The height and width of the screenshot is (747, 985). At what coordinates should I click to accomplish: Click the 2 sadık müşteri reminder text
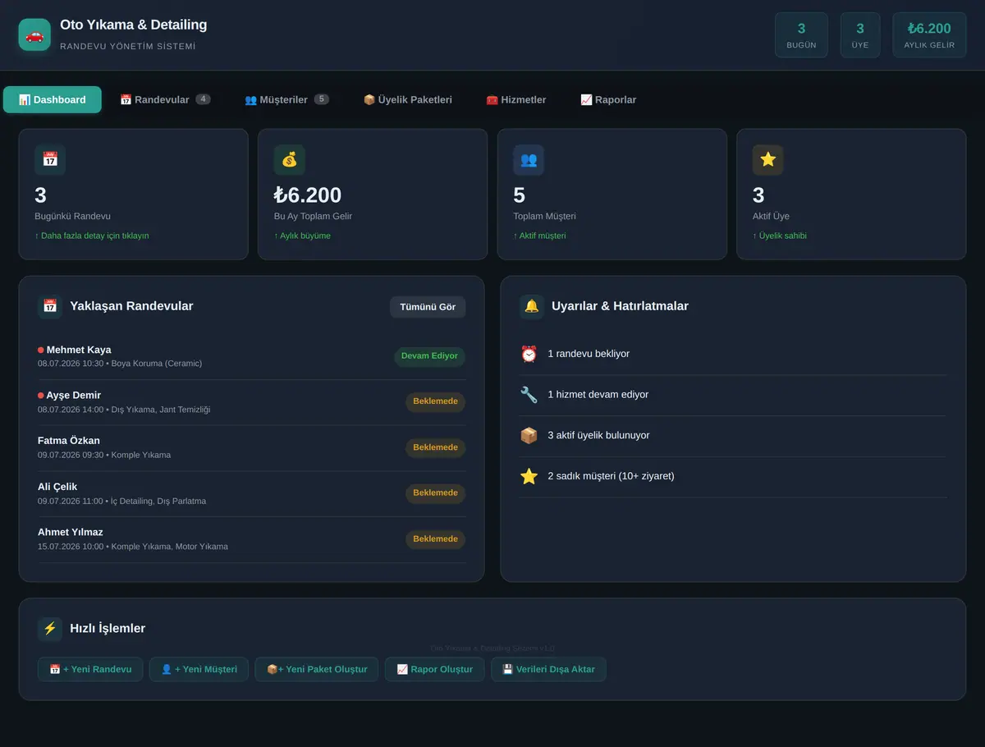tap(611, 476)
